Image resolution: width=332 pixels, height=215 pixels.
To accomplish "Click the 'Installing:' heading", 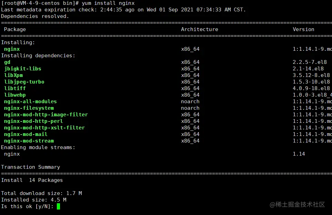I will coord(18,42).
